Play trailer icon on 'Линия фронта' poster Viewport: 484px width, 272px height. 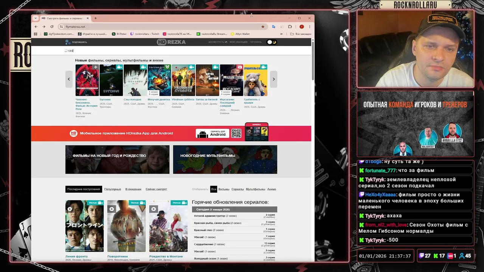pos(70,209)
